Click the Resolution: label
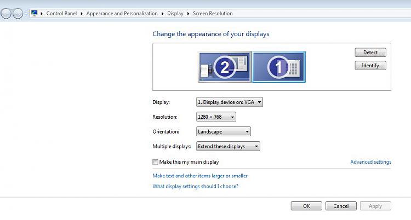411x220 pixels. [165, 117]
